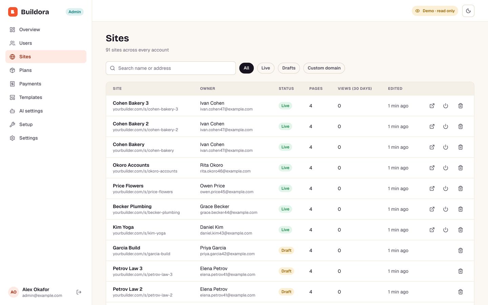Select the All filter chip
488x305 pixels.
[246, 68]
